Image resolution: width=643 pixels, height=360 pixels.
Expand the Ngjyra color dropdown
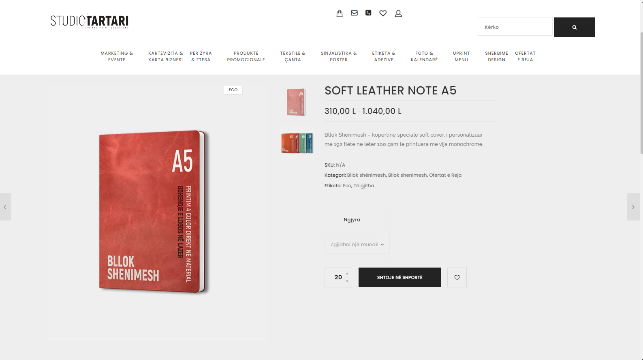(357, 244)
